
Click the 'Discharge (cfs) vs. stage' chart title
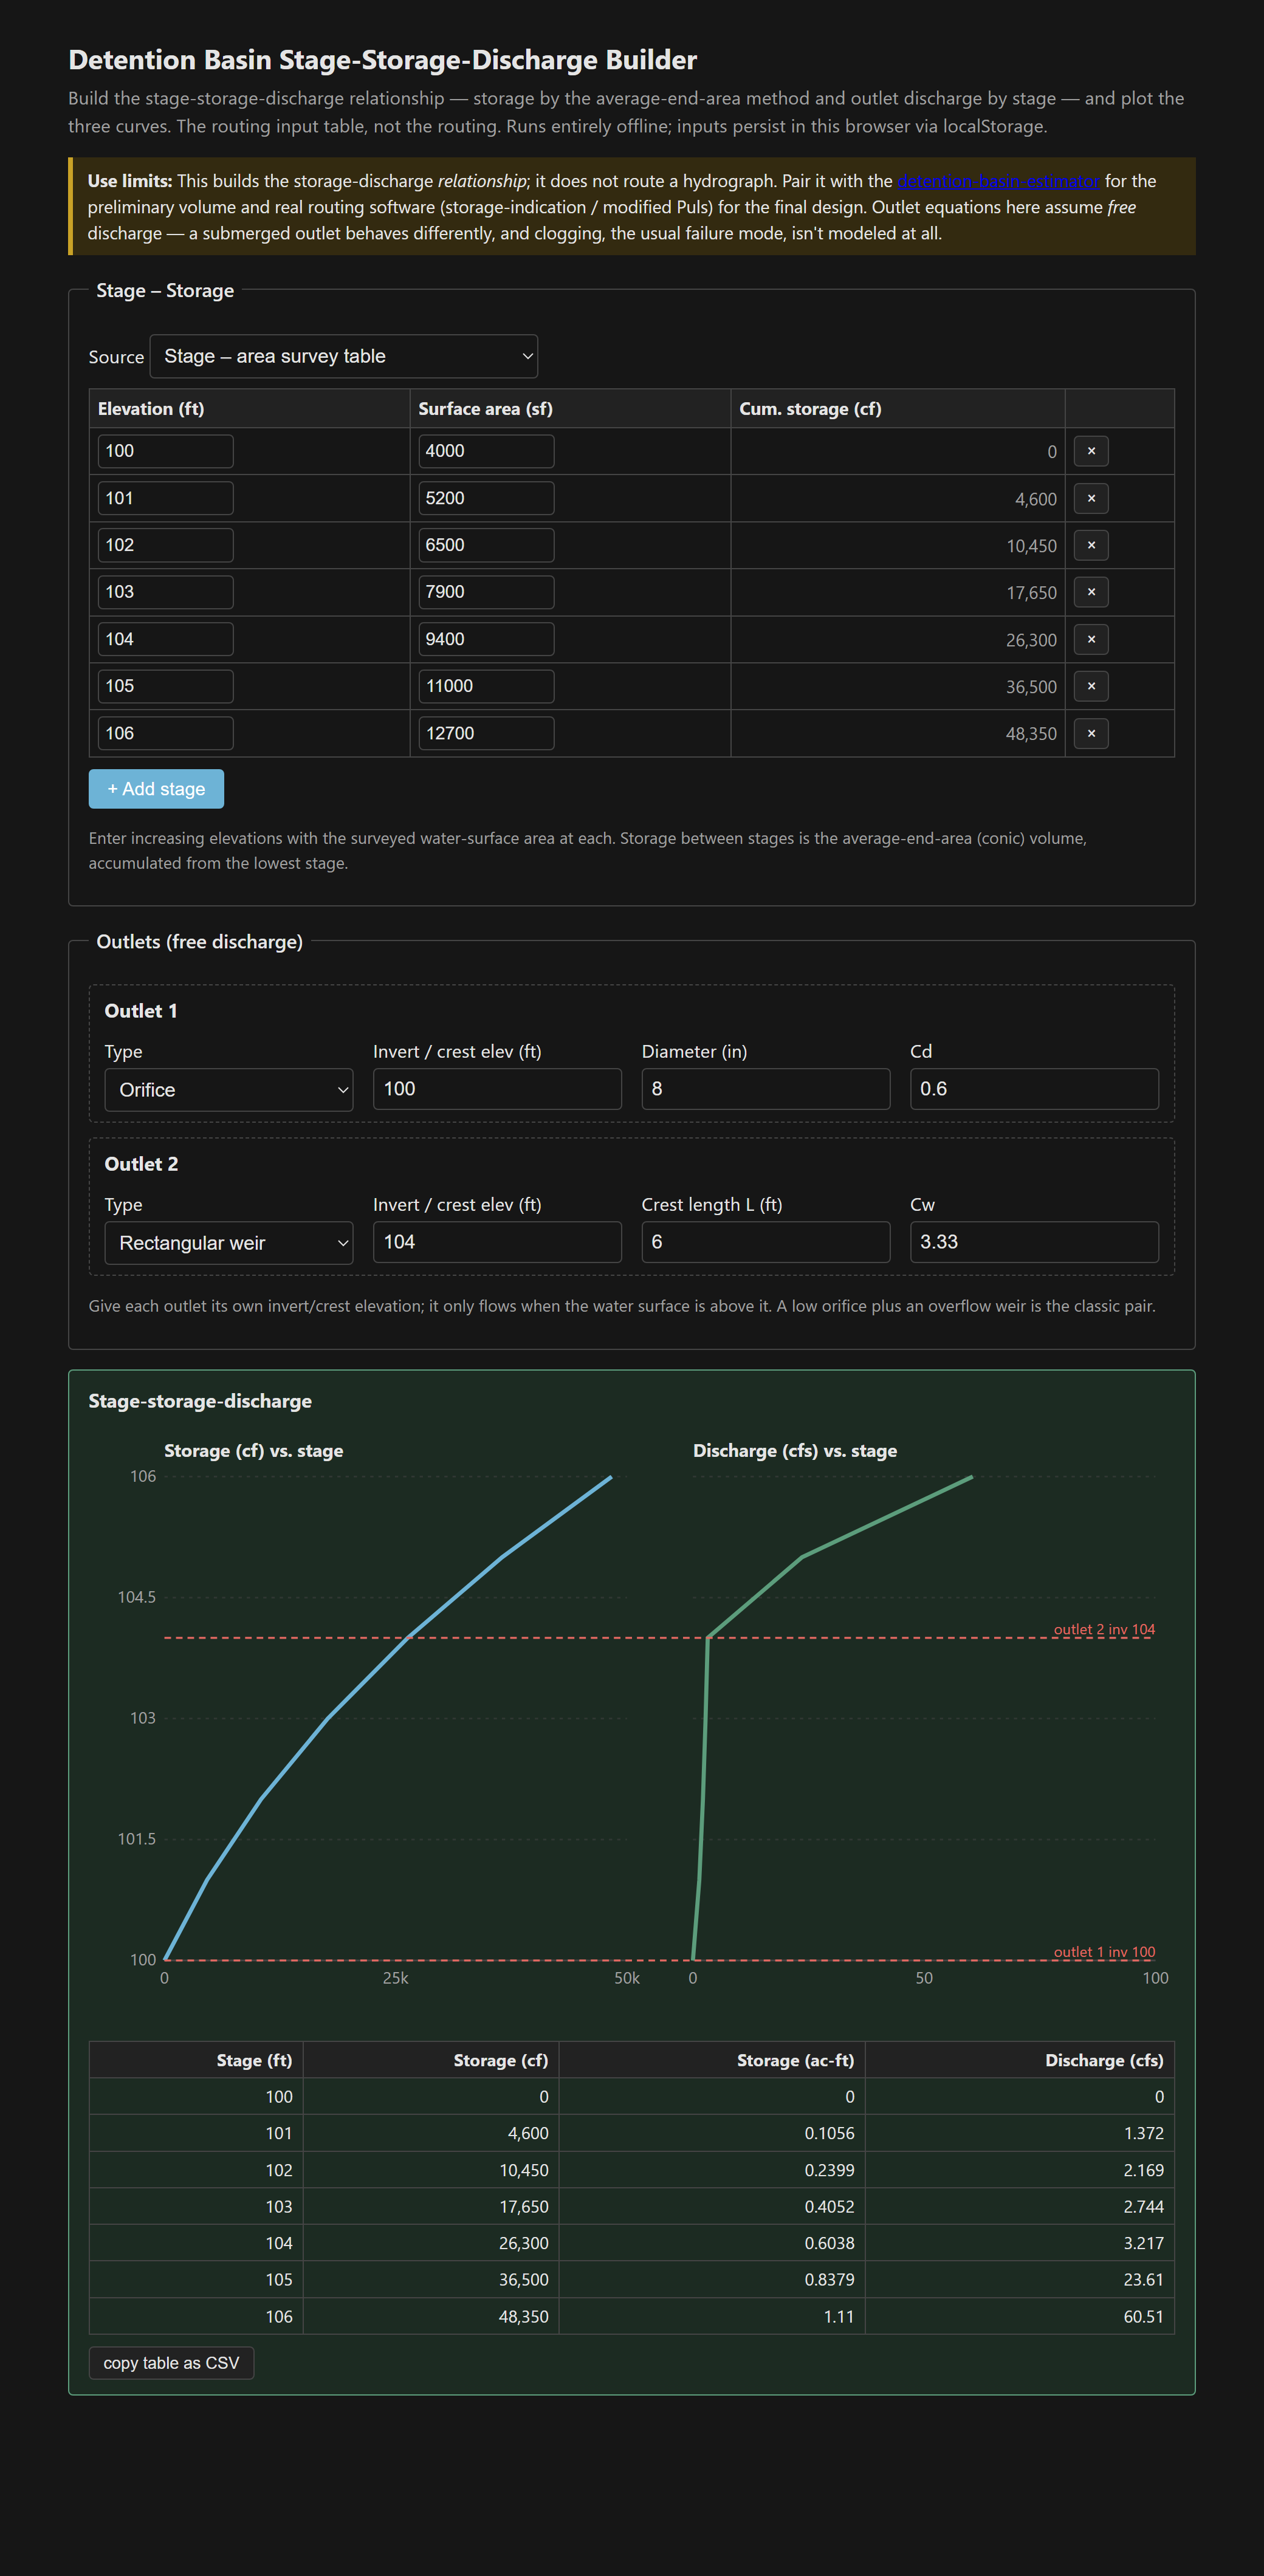(x=795, y=1450)
